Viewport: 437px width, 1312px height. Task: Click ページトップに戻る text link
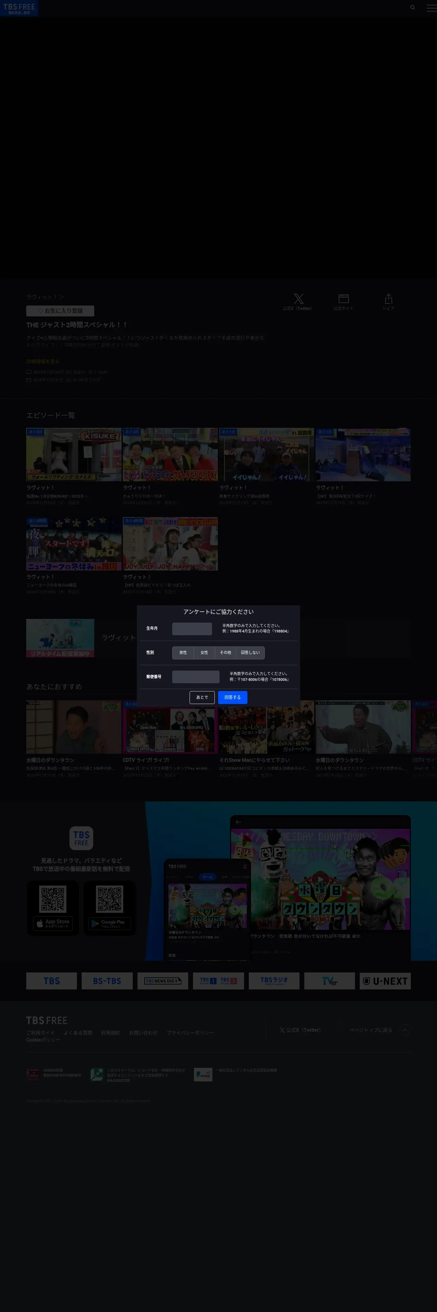click(371, 1030)
